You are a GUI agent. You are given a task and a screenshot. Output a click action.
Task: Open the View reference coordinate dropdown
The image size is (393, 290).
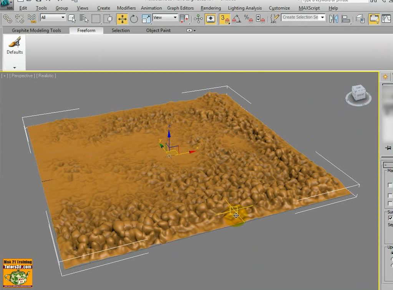click(x=165, y=18)
